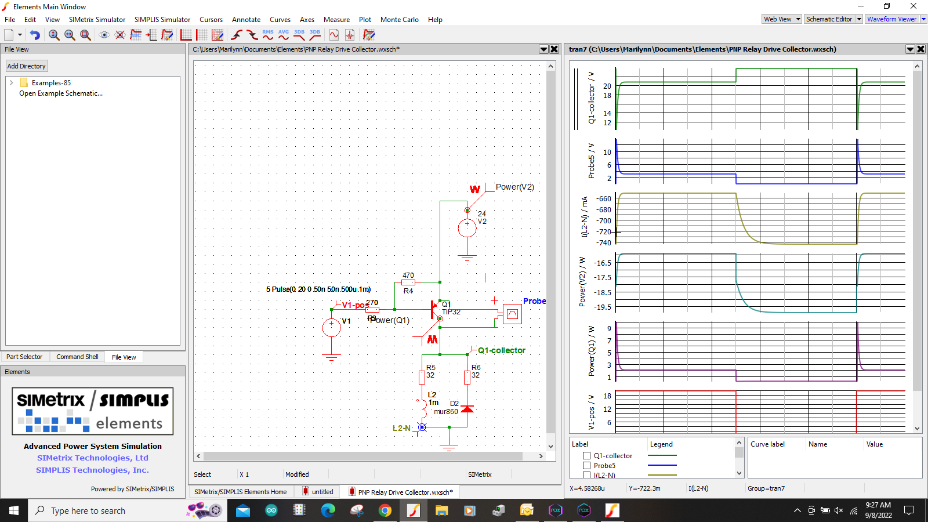Expand the Examples-85 folder

pos(11,83)
